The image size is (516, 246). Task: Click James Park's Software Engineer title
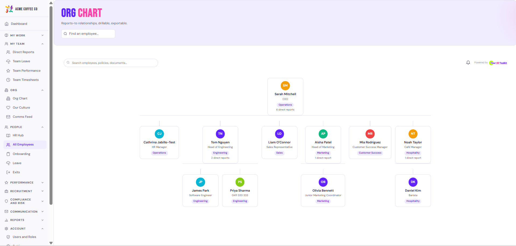click(201, 195)
